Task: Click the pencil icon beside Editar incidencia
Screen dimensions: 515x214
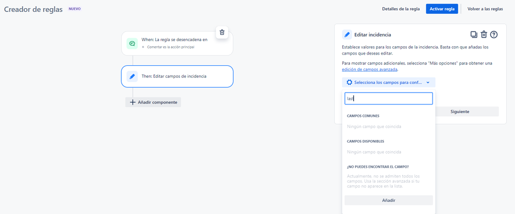Action: 347,34
